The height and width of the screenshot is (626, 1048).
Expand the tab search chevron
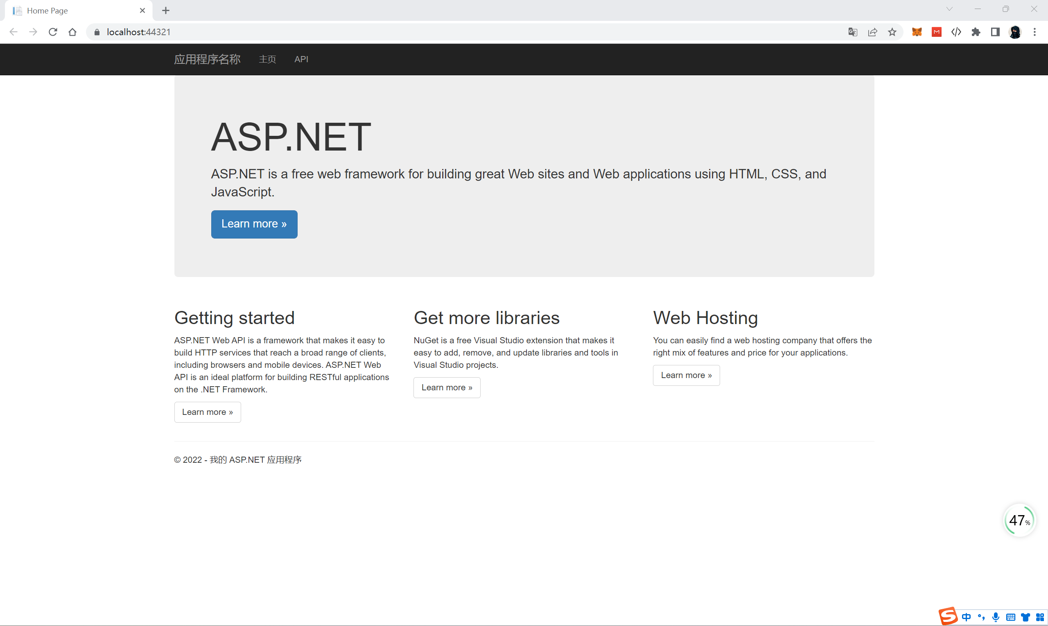pyautogui.click(x=949, y=9)
